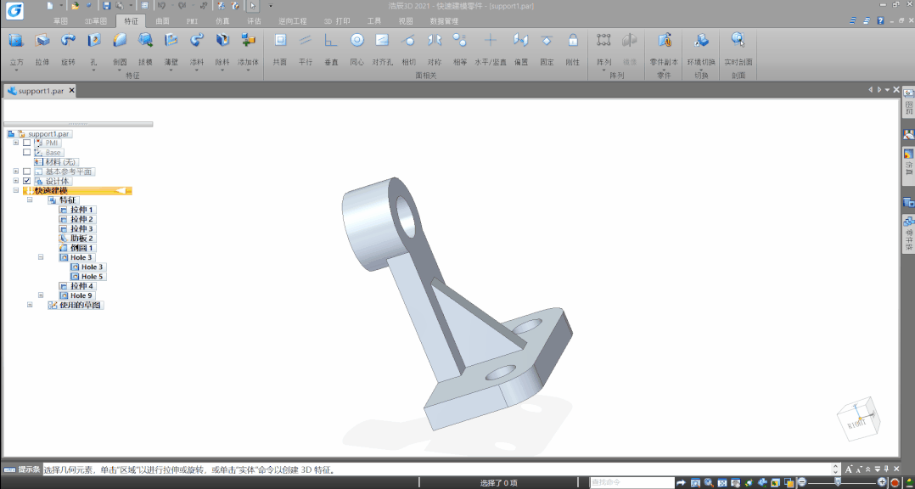This screenshot has height=489, width=915.
Task: Select the 倒圆 round tool
Action: click(x=120, y=48)
